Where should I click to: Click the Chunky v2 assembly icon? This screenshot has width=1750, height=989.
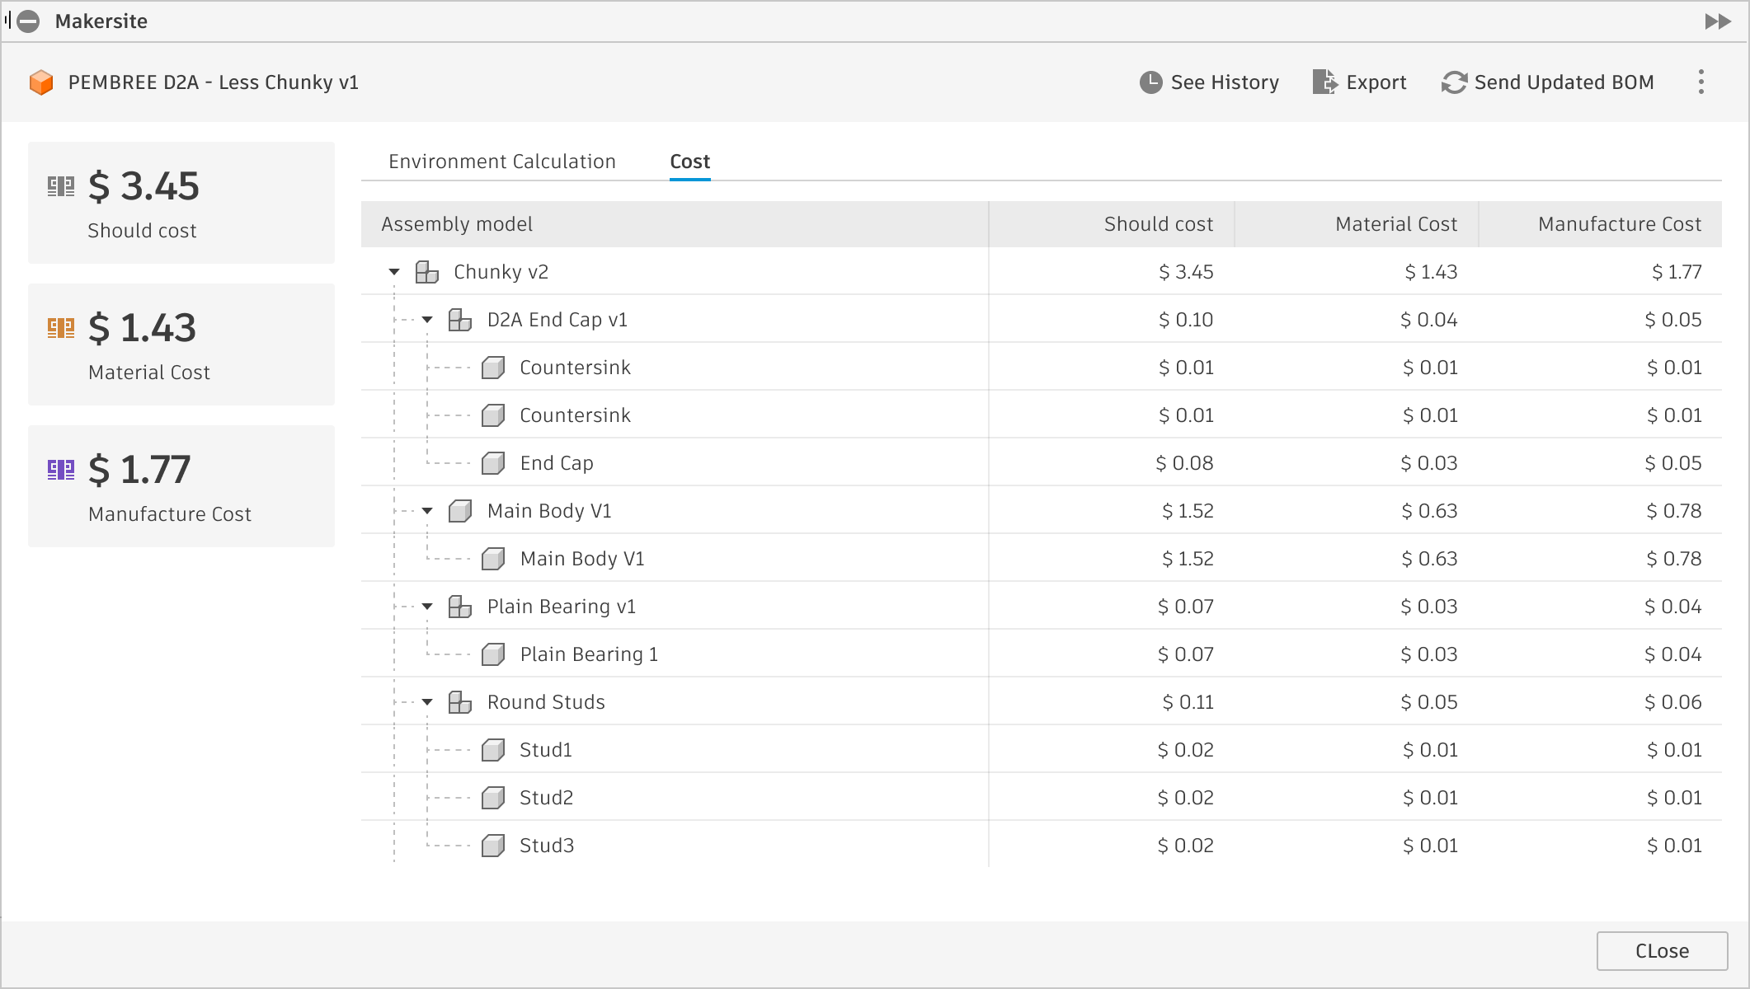(x=426, y=272)
